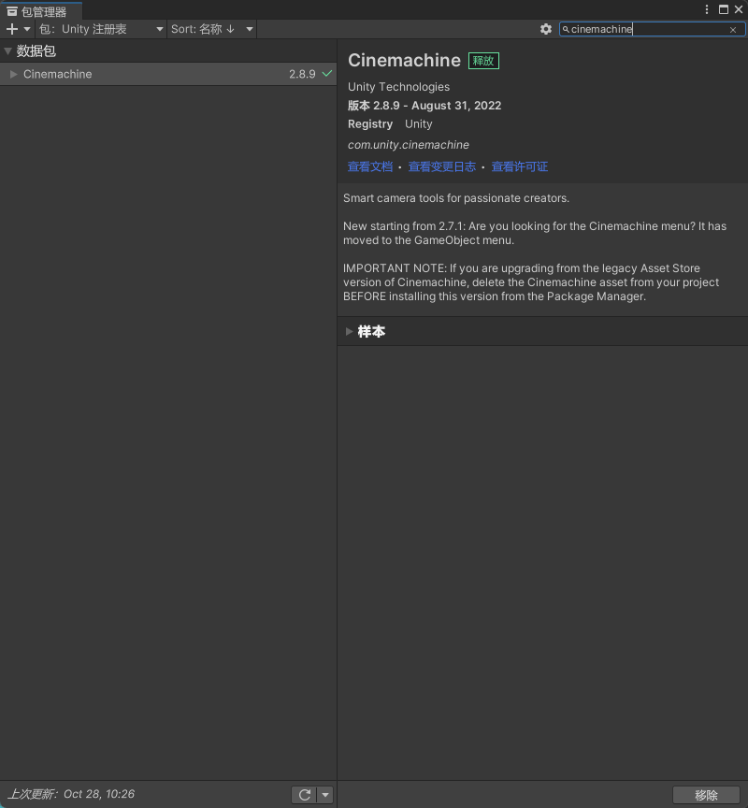Expand the 样本 samples section
This screenshot has height=808, width=748.
[349, 331]
